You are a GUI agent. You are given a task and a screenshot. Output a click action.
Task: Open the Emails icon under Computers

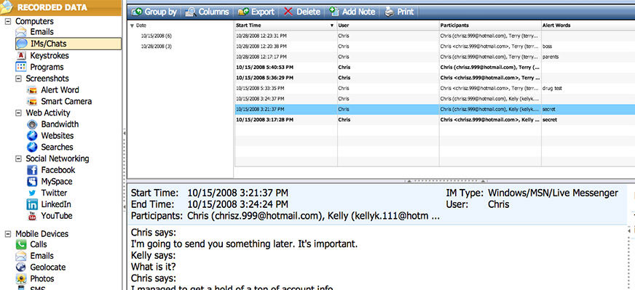[x=21, y=32]
